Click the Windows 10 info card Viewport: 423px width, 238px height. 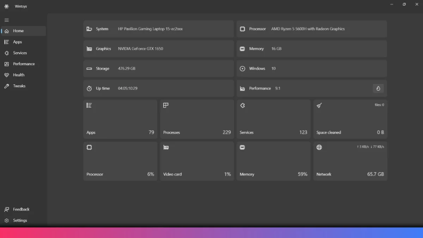312,68
